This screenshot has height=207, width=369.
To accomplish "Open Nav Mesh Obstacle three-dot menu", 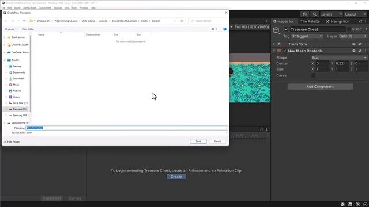I will [366, 51].
